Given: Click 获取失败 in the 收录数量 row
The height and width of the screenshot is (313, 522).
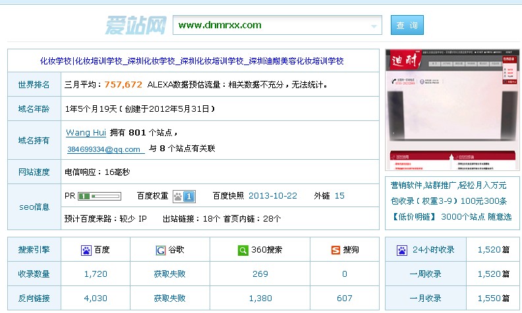Looking at the screenshot, I should (x=170, y=274).
